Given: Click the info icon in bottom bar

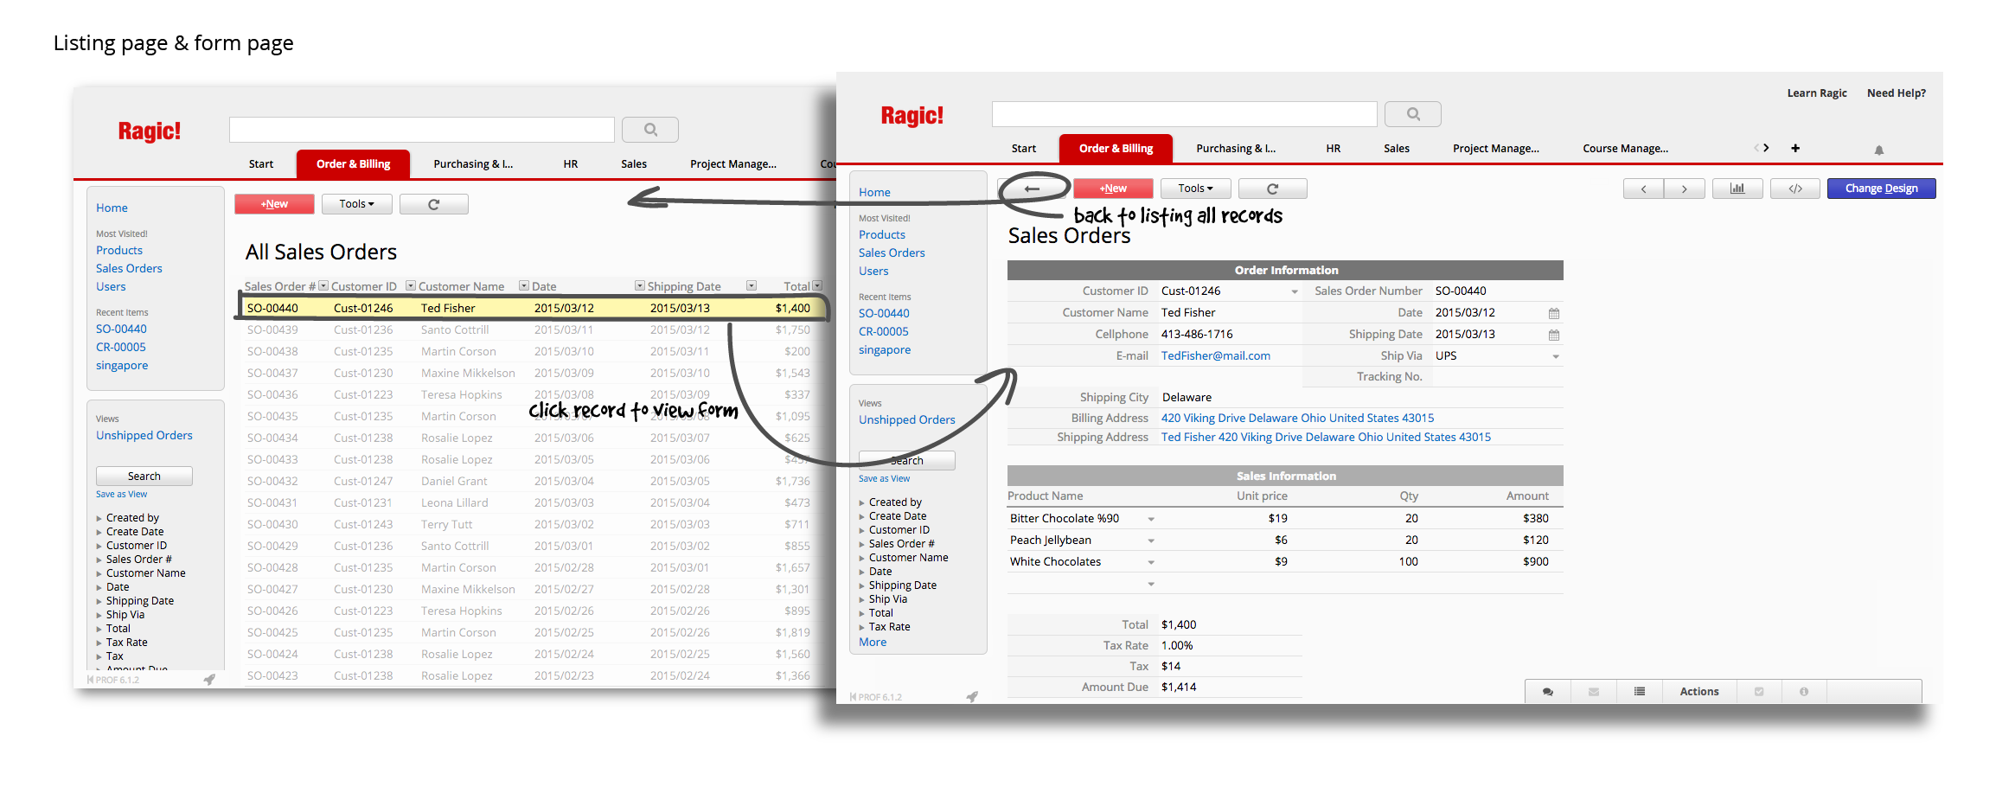Looking at the screenshot, I should 1804,692.
